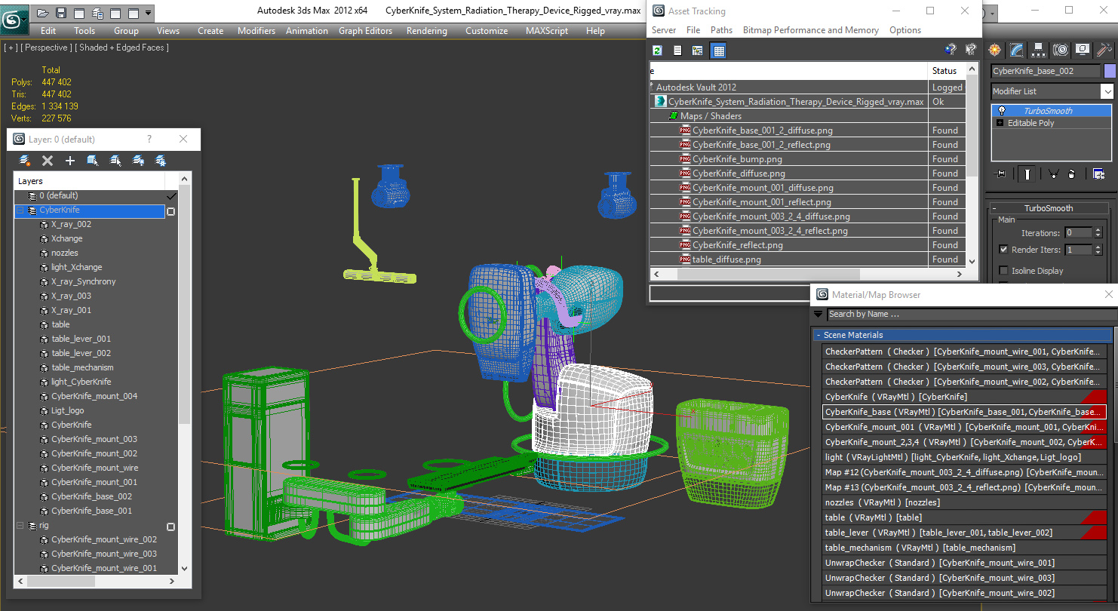Click Configure Modifier Sets icon
Screen dimensions: 1118x611
pyautogui.click(x=1098, y=174)
